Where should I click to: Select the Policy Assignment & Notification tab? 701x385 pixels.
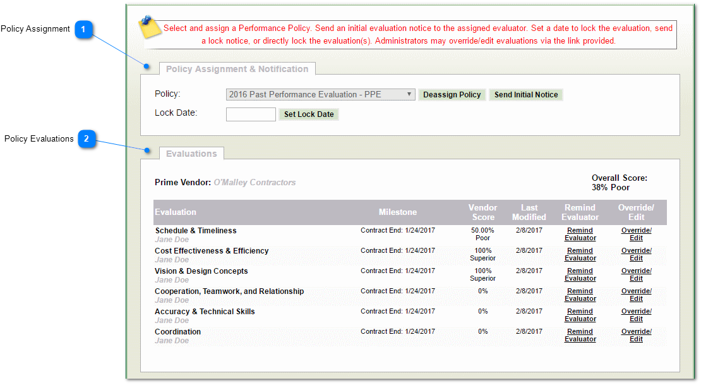[237, 69]
